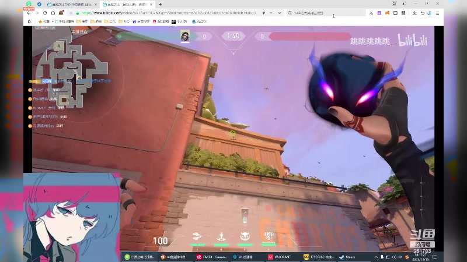The height and width of the screenshot is (262, 467).
Task: Open the second yellow bookmark folder
Action: pos(96,22)
